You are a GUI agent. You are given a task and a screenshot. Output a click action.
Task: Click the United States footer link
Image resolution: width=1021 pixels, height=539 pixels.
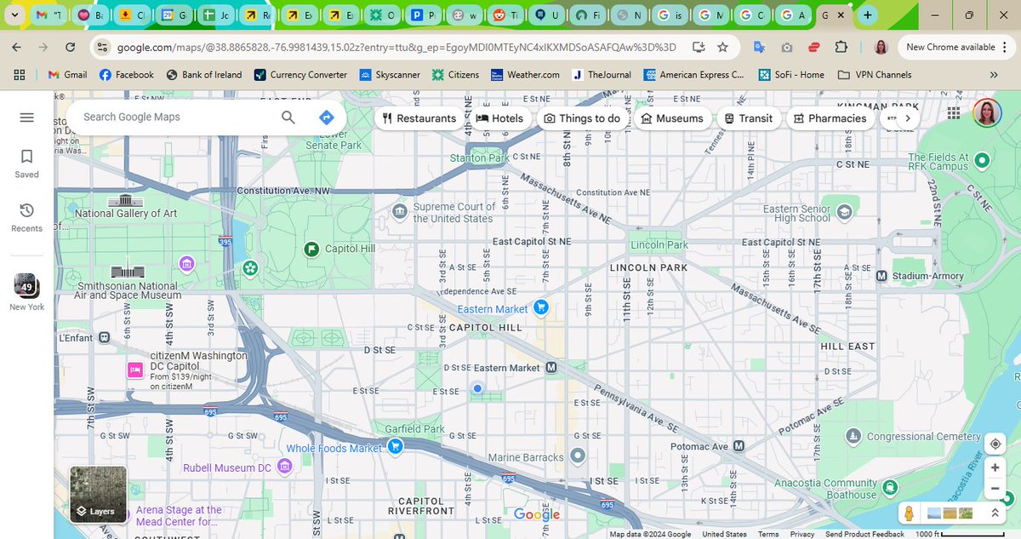click(x=724, y=534)
